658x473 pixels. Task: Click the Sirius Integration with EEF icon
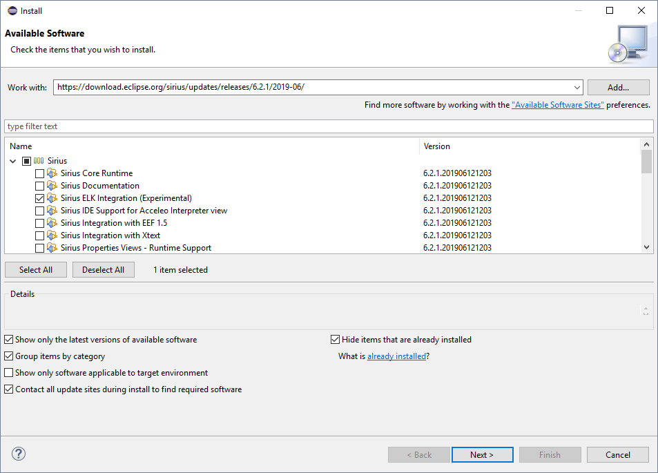52,223
